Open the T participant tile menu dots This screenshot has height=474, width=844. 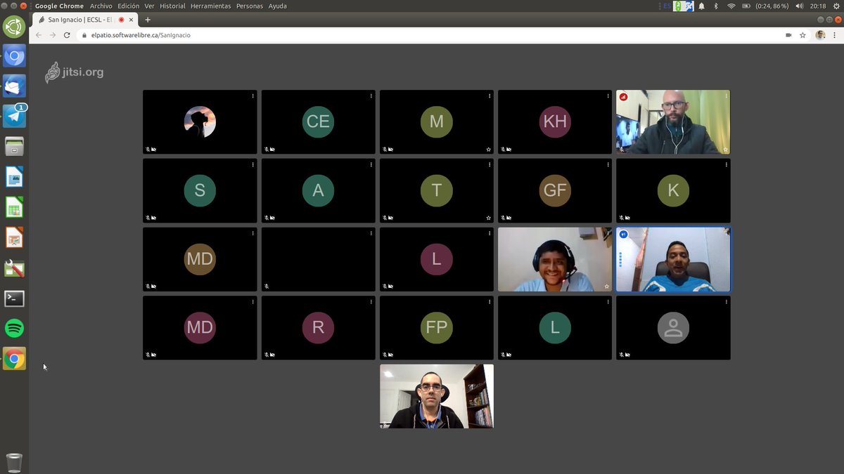[x=490, y=164]
